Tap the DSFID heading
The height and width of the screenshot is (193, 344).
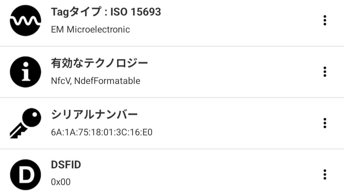(66, 165)
